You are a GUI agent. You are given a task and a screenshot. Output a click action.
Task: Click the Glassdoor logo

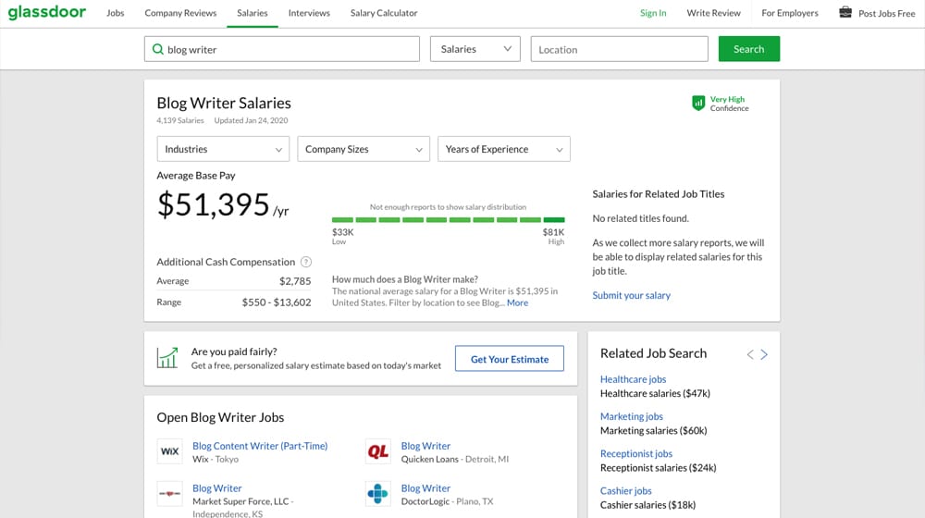46,12
